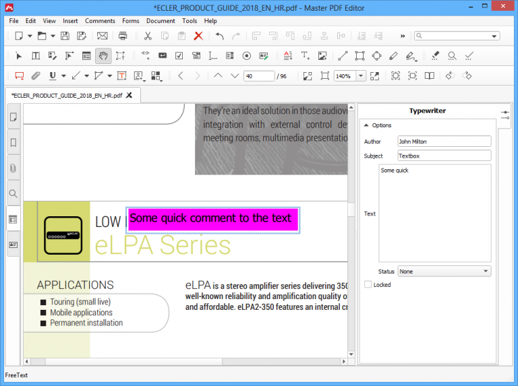Toggle the Locked checkbox
518x386 pixels.
pos(368,284)
